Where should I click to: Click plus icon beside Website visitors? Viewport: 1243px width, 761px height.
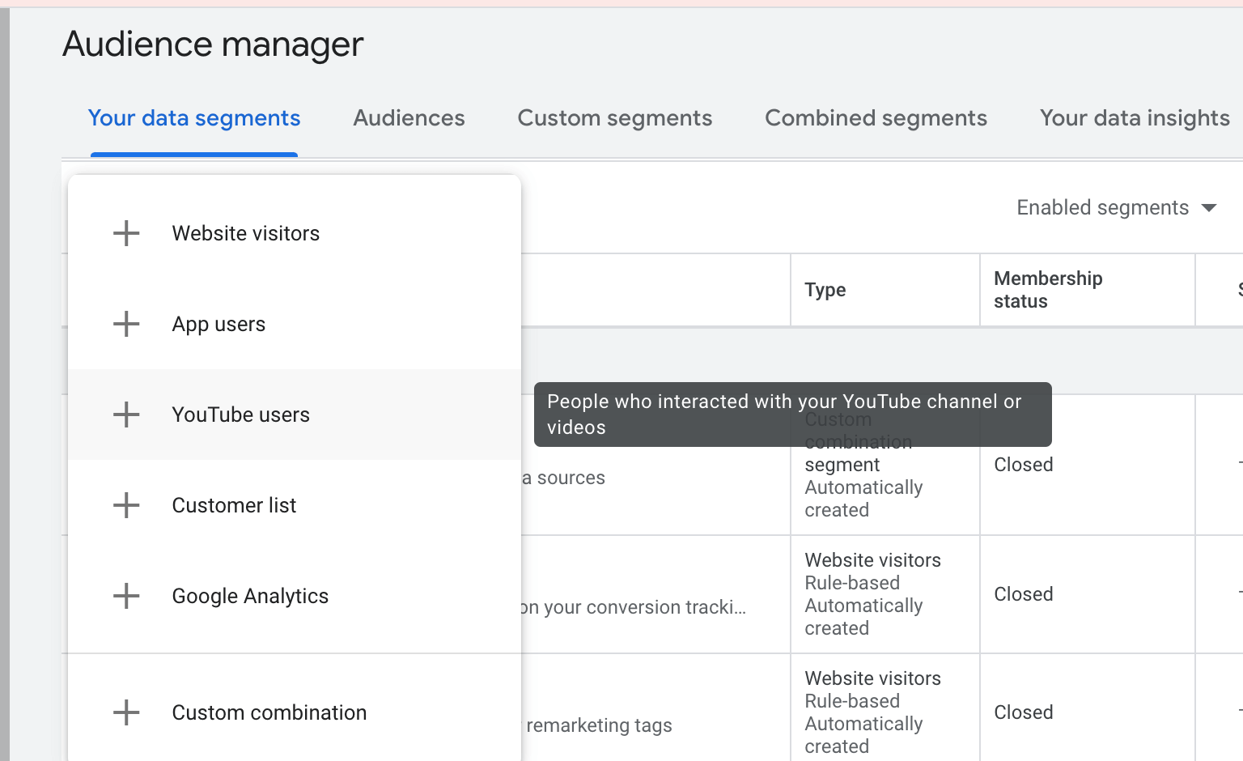click(126, 233)
